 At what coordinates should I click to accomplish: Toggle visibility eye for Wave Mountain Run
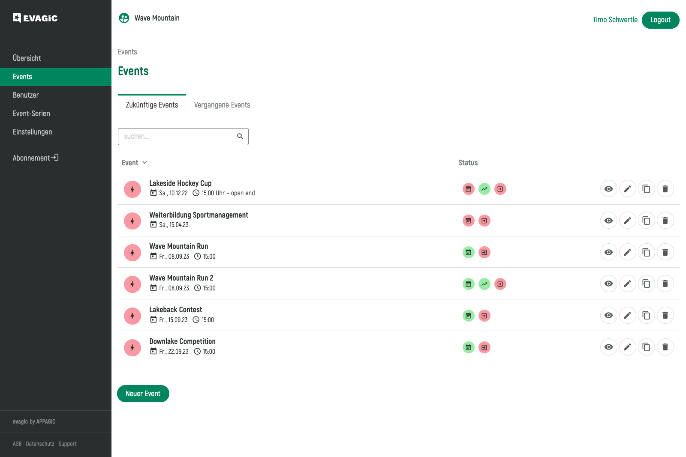(608, 252)
